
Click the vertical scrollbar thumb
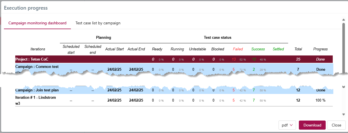pyautogui.click(x=343, y=48)
